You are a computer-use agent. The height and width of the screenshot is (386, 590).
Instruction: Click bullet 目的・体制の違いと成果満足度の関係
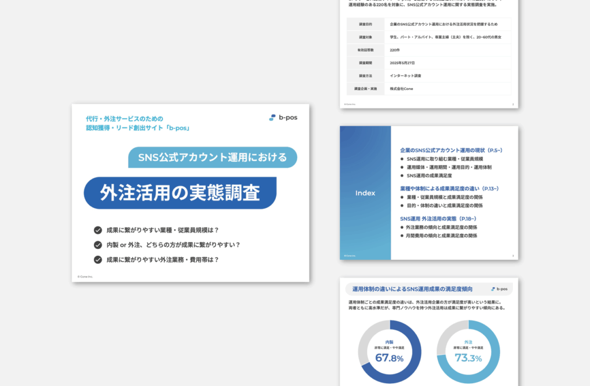click(x=445, y=206)
